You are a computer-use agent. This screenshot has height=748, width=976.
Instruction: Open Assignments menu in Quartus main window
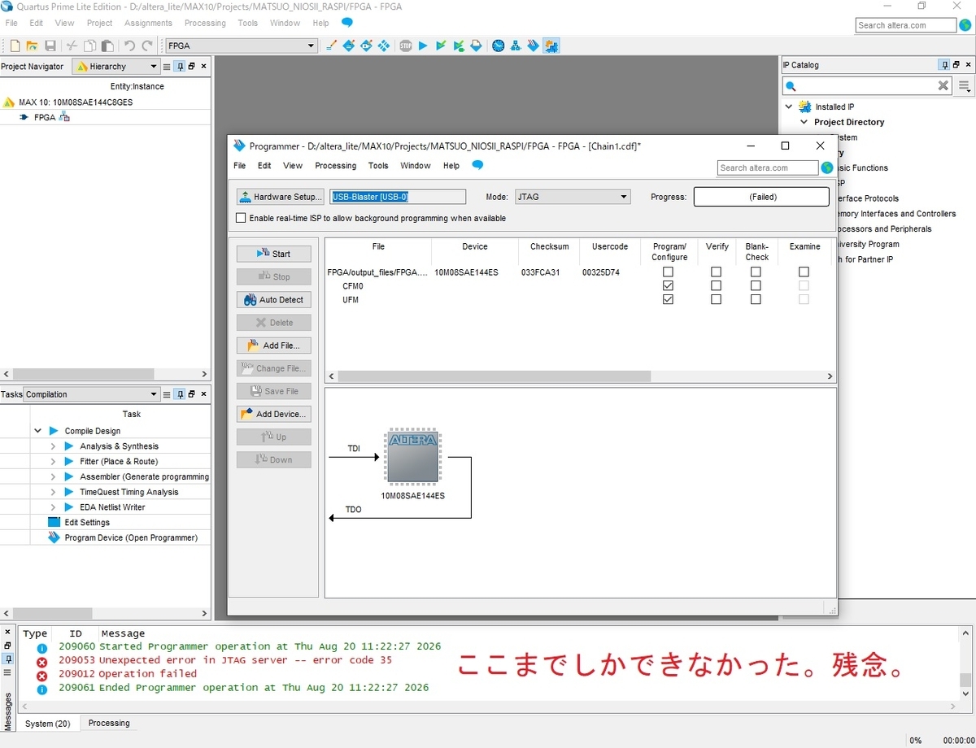point(148,23)
